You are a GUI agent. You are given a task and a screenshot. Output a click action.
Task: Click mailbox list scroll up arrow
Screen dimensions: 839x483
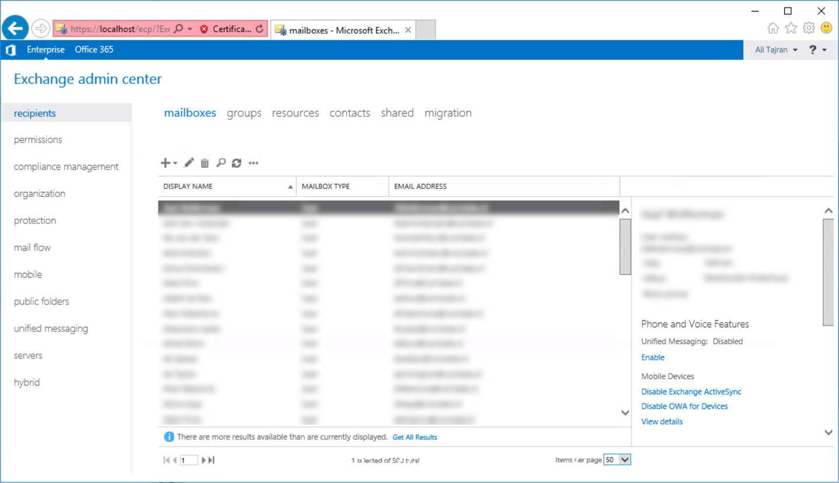click(x=625, y=211)
